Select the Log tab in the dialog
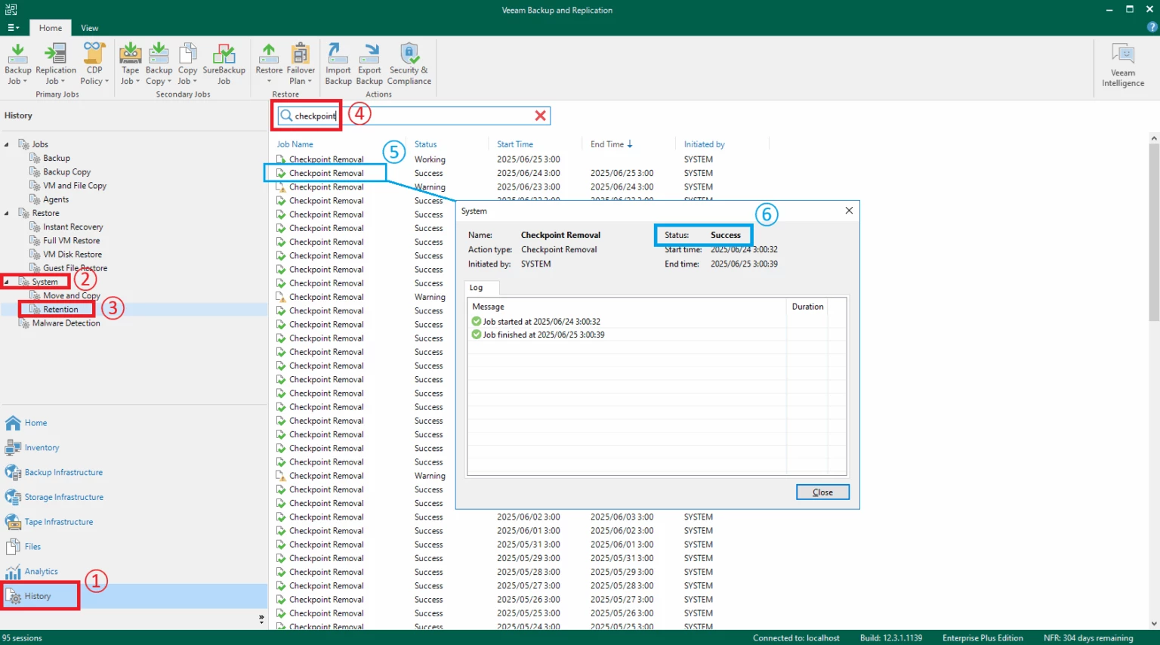Image resolution: width=1160 pixels, height=645 pixels. (476, 288)
